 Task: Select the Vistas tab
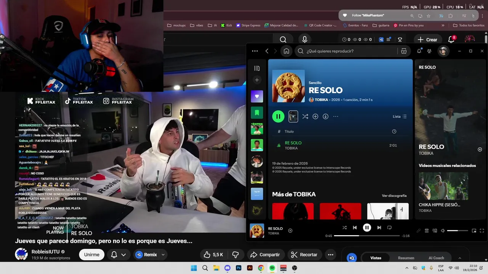click(376, 258)
